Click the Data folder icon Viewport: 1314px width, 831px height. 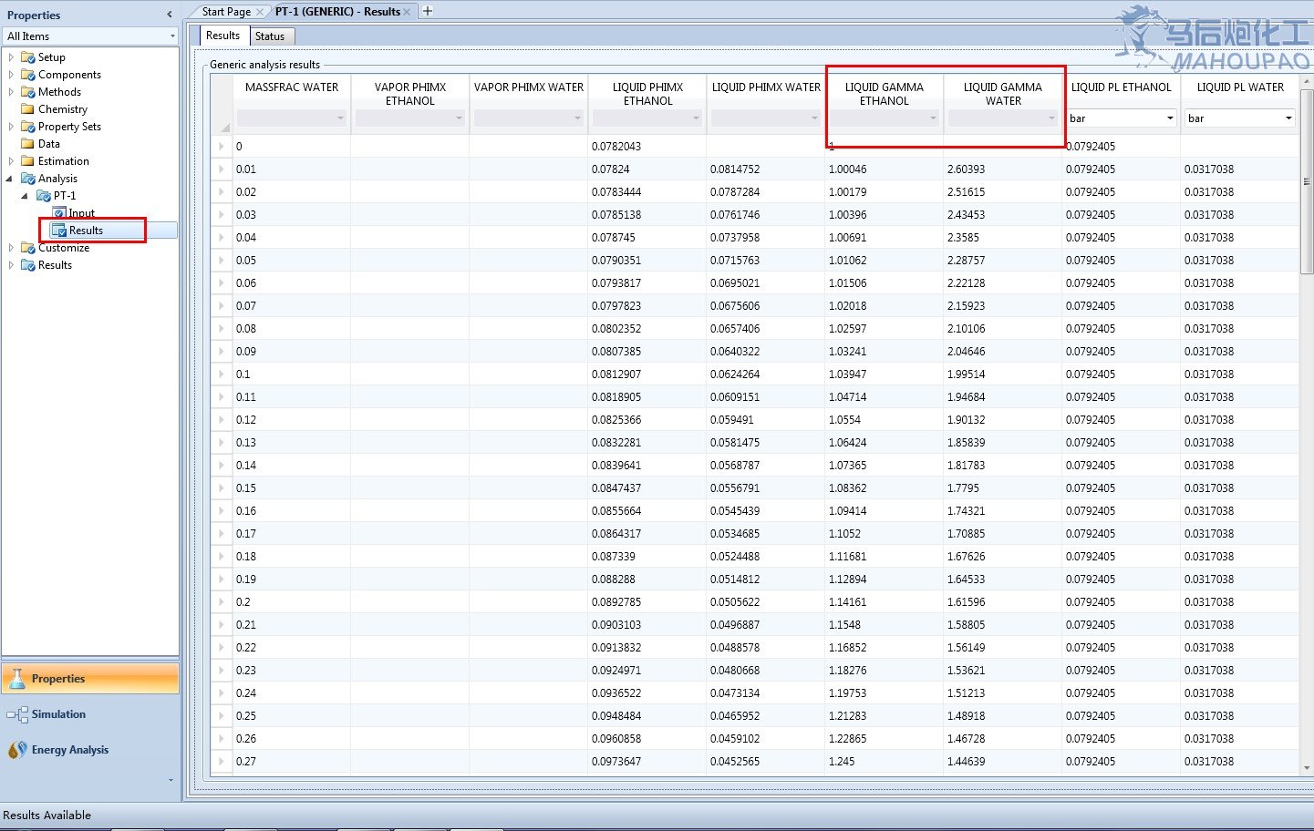pyautogui.click(x=27, y=144)
